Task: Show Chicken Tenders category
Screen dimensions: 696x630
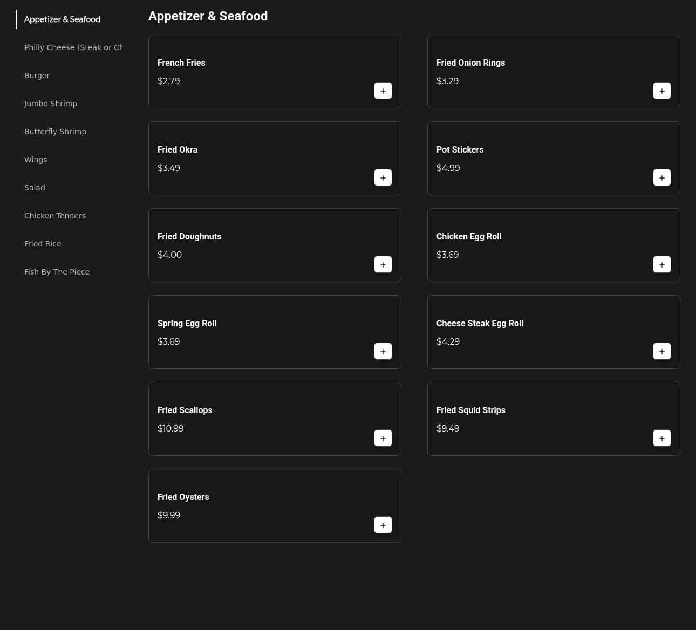Action: (x=55, y=216)
